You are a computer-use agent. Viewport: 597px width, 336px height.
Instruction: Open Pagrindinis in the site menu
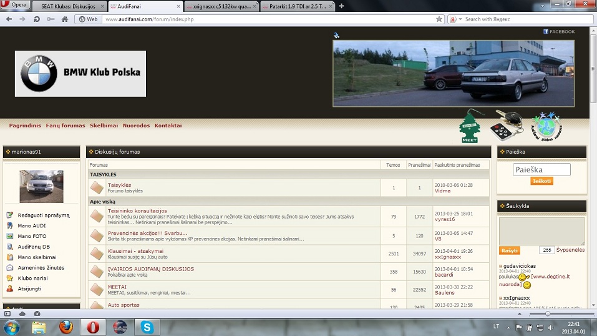coord(25,126)
